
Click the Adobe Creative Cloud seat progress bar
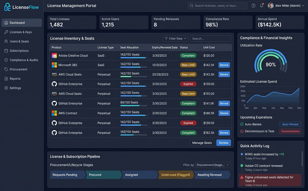134,58
